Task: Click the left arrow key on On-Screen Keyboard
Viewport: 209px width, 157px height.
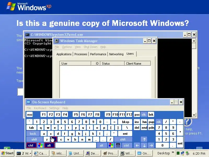Action: (x=137, y=145)
